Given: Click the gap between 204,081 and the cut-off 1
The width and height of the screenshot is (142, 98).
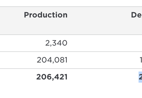Looking at the screenshot, I should (x=103, y=60).
